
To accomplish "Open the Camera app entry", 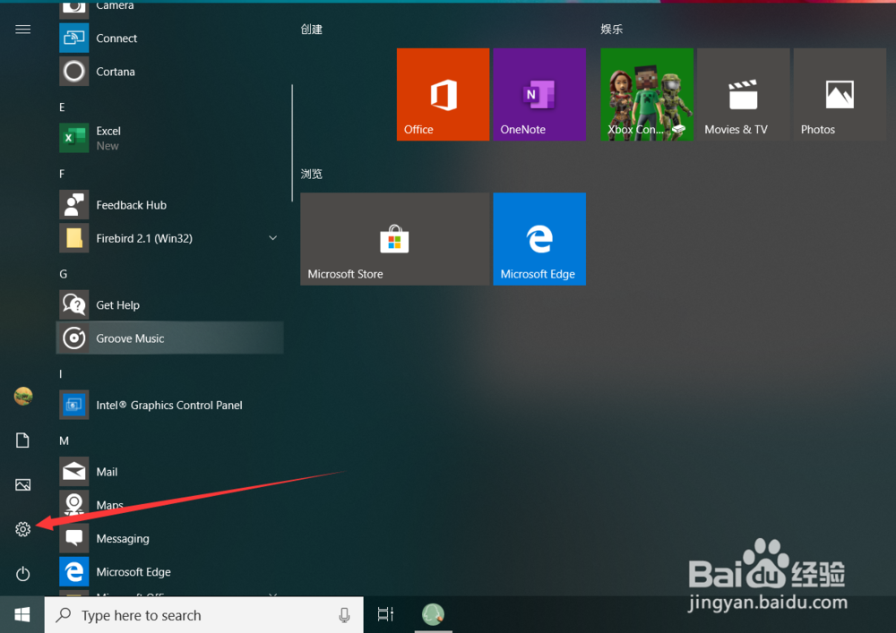I will coord(171,7).
